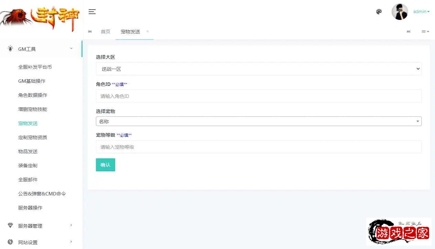Click the 宠物等级 input field
The image size is (435, 249).
258,147
